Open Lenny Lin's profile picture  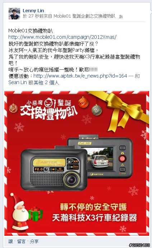(x=14, y=14)
